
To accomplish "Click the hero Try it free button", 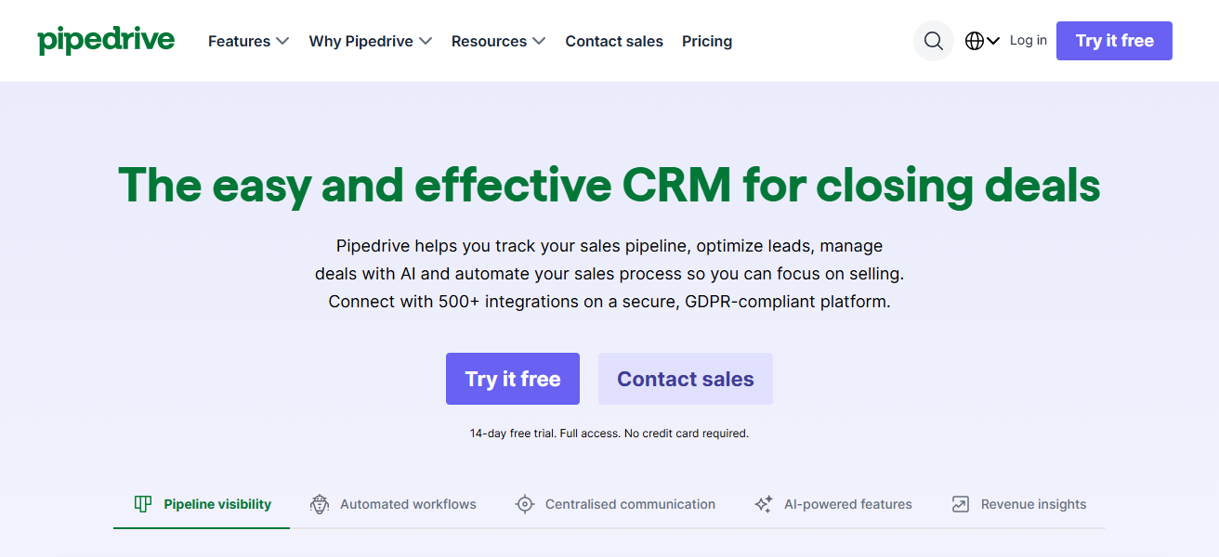I will [513, 379].
